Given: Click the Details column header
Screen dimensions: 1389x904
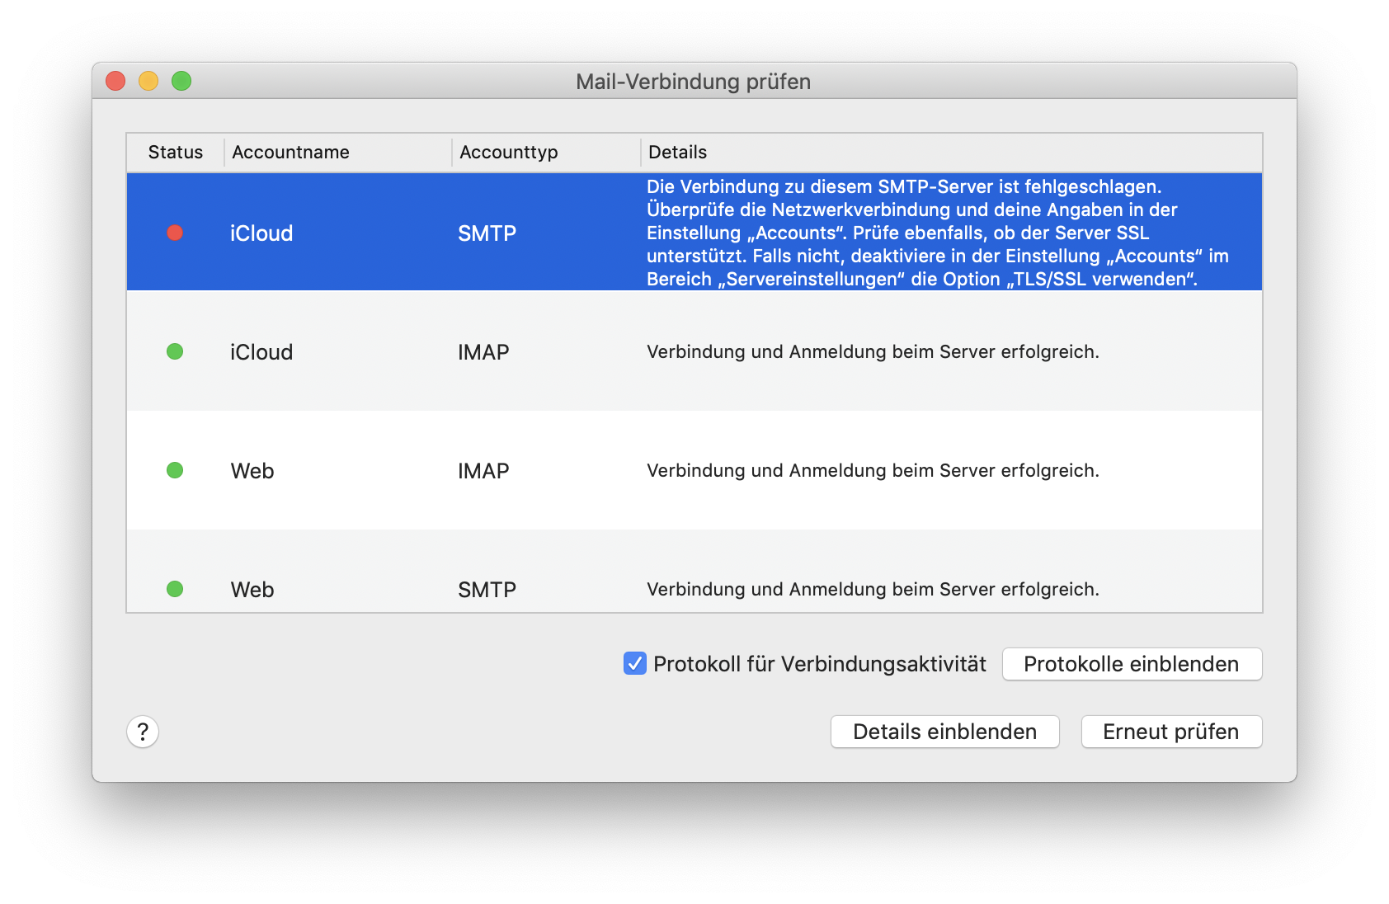Looking at the screenshot, I should (677, 153).
